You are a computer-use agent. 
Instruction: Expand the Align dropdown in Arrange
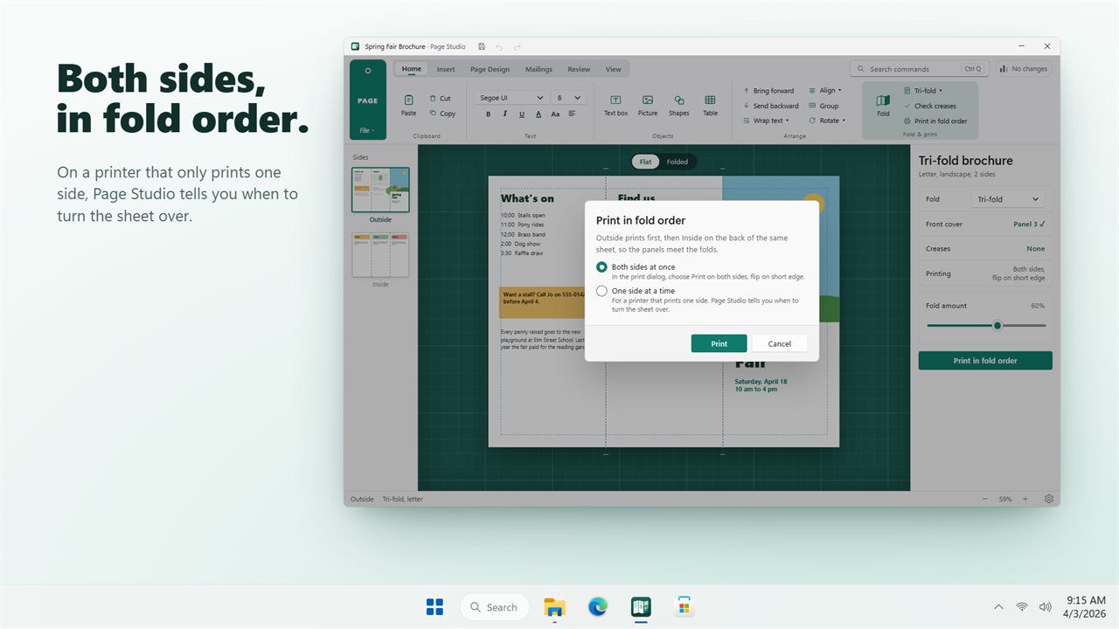tap(824, 90)
